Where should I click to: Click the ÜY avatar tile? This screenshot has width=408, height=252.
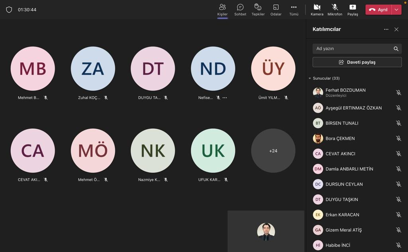[273, 68]
